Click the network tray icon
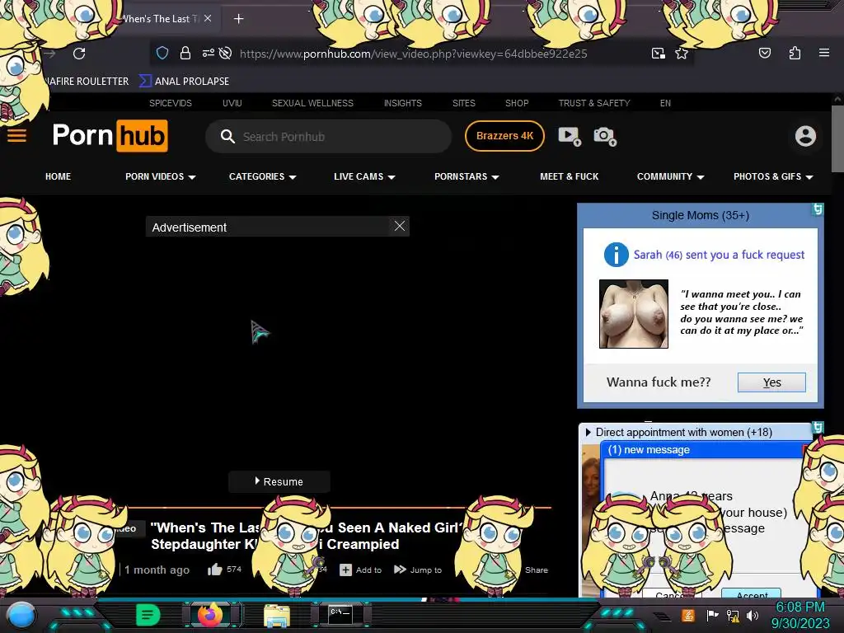 pos(732,615)
